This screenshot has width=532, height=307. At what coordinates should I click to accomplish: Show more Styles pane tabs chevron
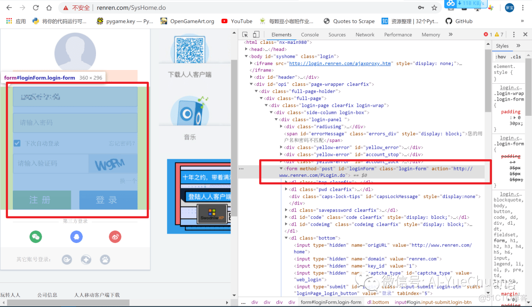[518, 46]
